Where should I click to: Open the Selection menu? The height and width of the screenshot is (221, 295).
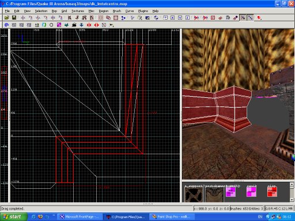point(41,11)
